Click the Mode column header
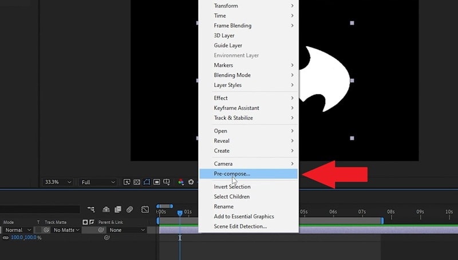Image resolution: width=458 pixels, height=260 pixels. coord(9,222)
